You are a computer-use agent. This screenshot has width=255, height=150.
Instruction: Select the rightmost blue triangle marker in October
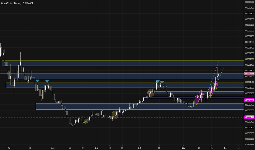click(162, 82)
